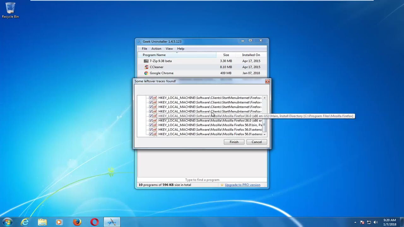Image resolution: width=404 pixels, height=227 pixels.
Task: Open the Windows Start menu
Action: pyautogui.click(x=8, y=222)
